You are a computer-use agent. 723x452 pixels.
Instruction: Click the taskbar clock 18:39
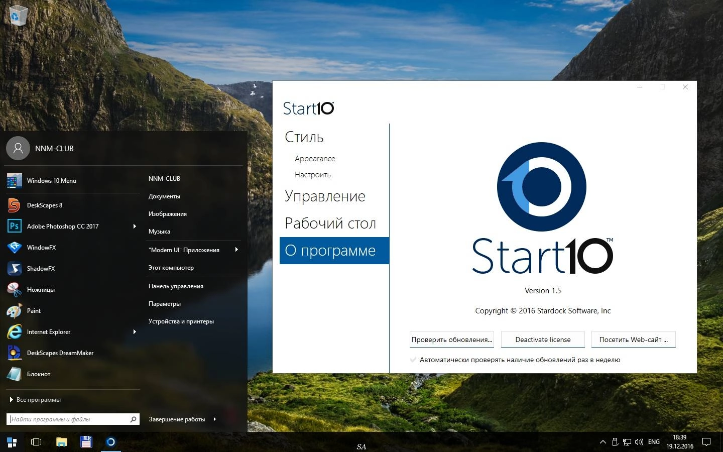point(680,442)
